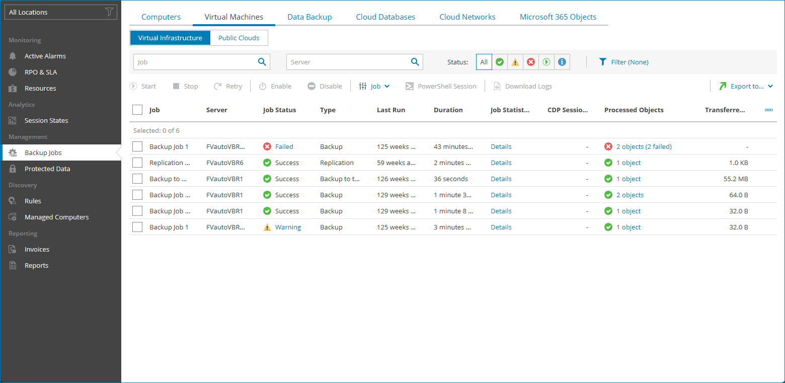785x383 pixels.
Task: Click the Enable toolbar button
Action: 275,86
